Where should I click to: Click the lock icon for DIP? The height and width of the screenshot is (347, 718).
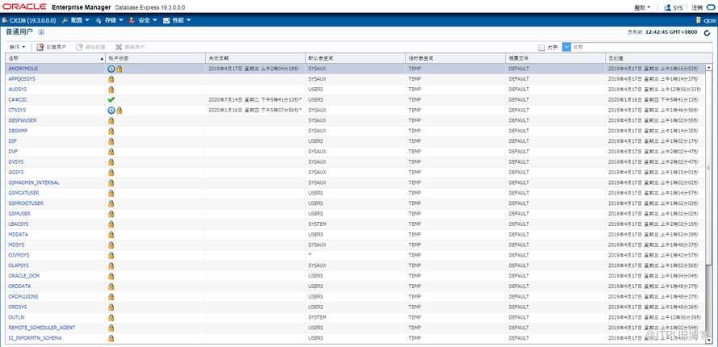click(111, 141)
